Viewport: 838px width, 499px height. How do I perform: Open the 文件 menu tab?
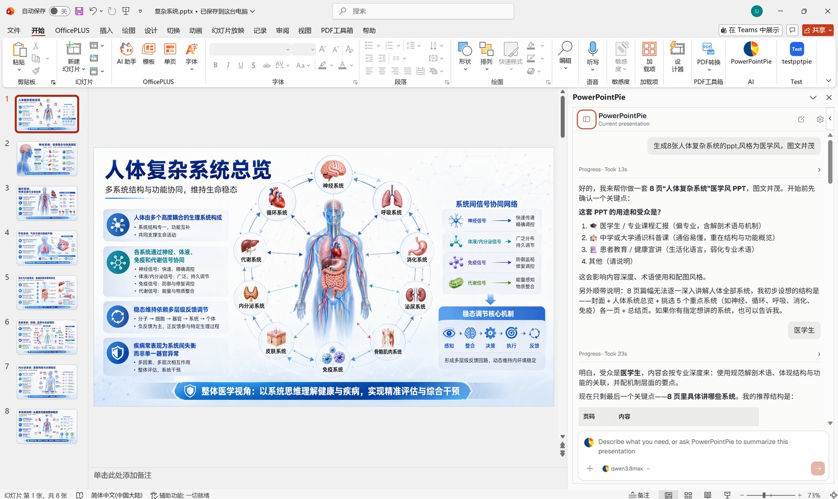(x=14, y=30)
